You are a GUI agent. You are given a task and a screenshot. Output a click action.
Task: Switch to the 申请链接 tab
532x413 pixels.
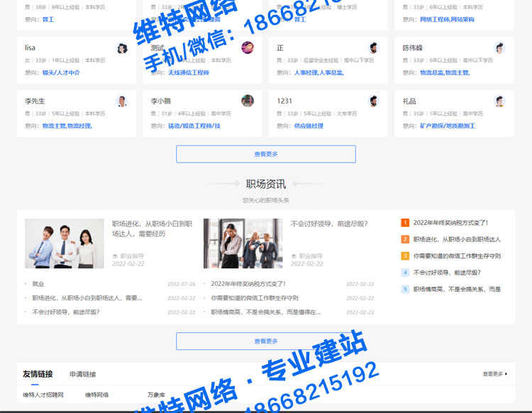point(83,374)
